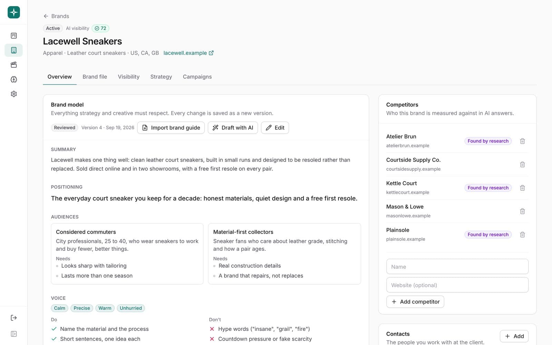Click the log out icon in the sidebar
The height and width of the screenshot is (345, 552).
pos(14,318)
